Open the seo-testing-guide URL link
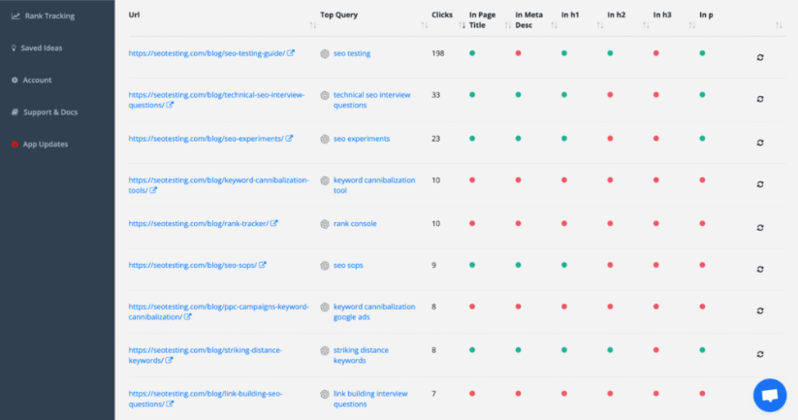The width and height of the screenshot is (798, 420). (207, 53)
